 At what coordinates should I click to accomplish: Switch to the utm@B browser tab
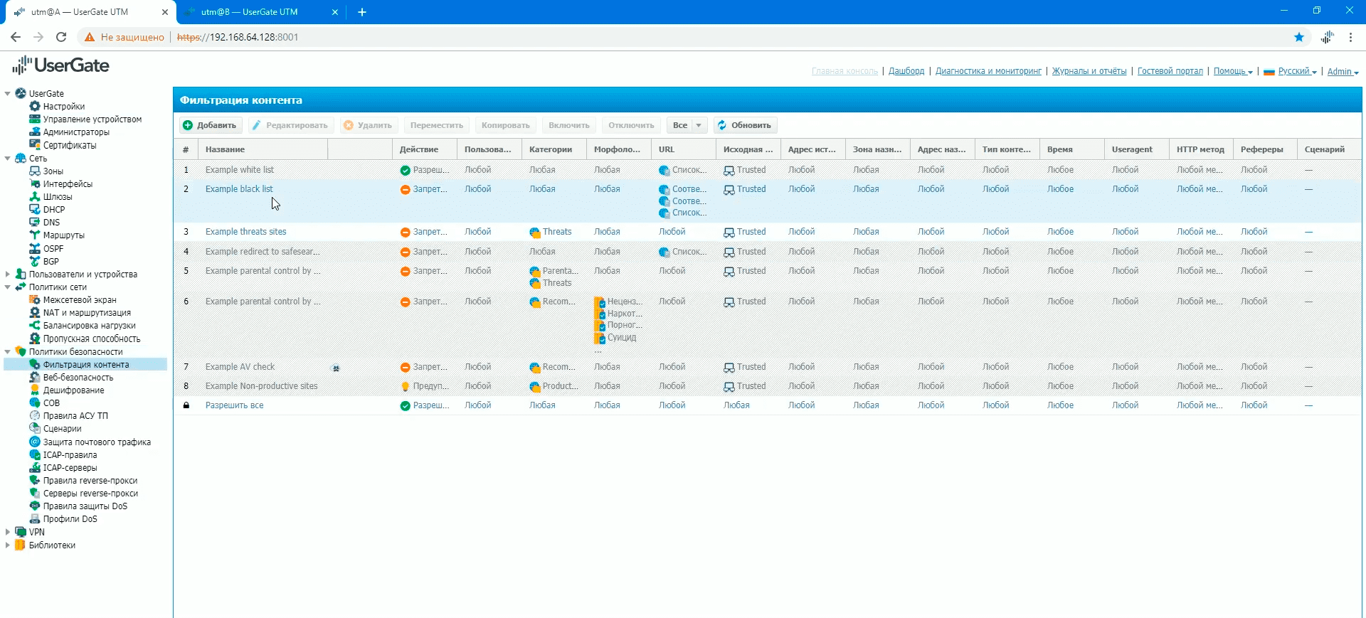click(249, 12)
